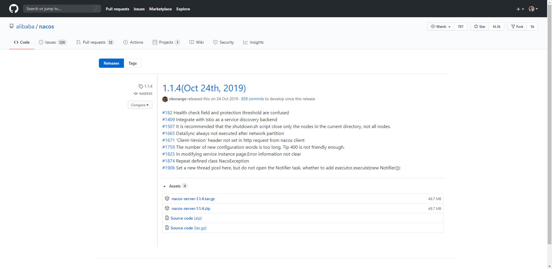Select the Releases button

[111, 63]
